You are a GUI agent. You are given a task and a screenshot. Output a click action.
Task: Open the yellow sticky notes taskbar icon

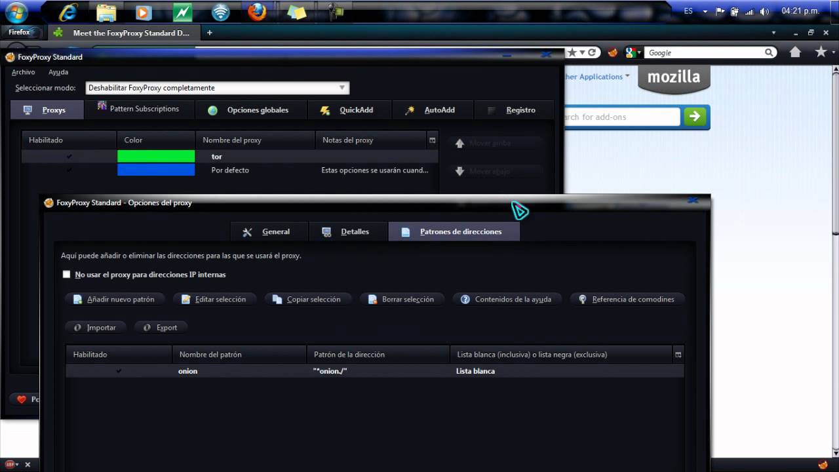pyautogui.click(x=296, y=12)
